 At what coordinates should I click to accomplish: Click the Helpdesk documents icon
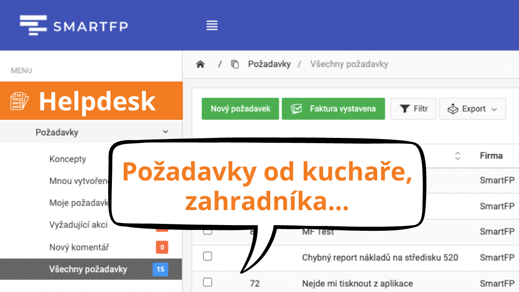19,101
